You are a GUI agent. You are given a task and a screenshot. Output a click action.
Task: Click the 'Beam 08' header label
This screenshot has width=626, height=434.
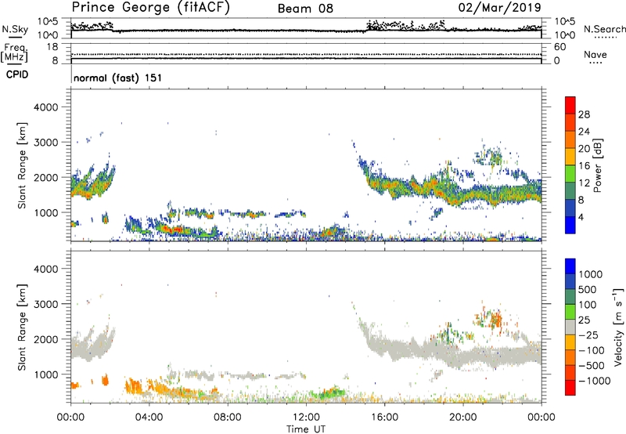pos(305,9)
